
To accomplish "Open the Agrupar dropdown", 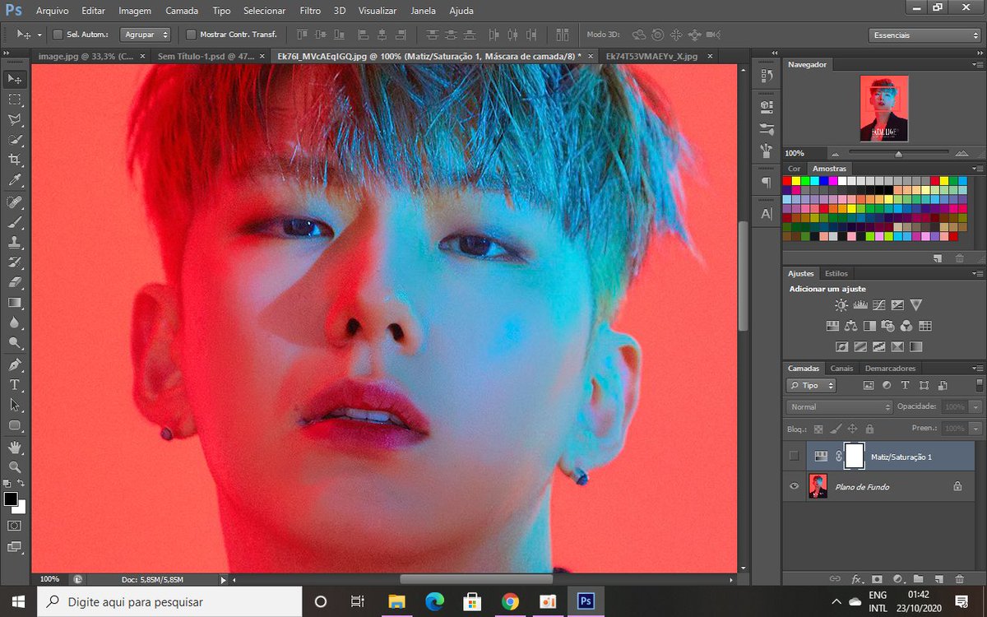I will (x=145, y=35).
